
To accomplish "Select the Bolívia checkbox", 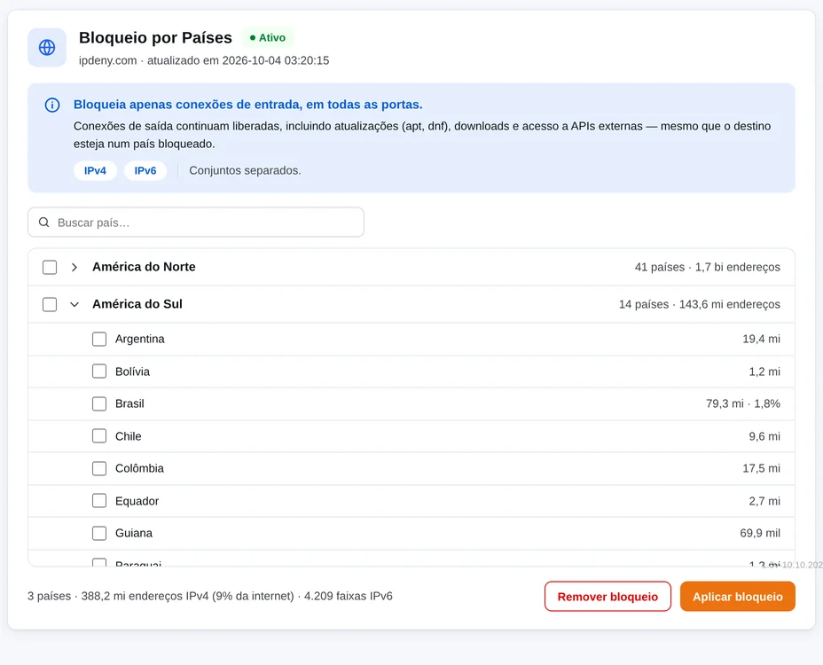I will 99,372.
